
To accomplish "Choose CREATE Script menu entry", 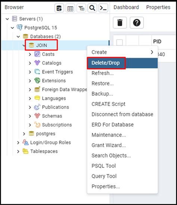I will click(122, 104).
